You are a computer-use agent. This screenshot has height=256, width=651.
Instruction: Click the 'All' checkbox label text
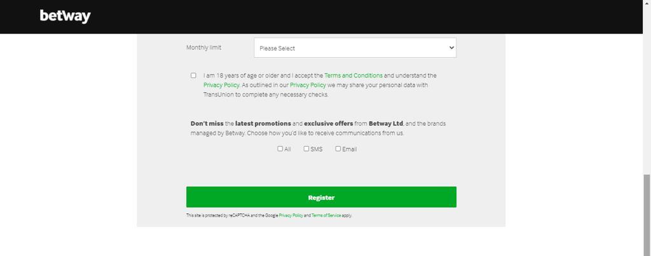[x=287, y=149]
